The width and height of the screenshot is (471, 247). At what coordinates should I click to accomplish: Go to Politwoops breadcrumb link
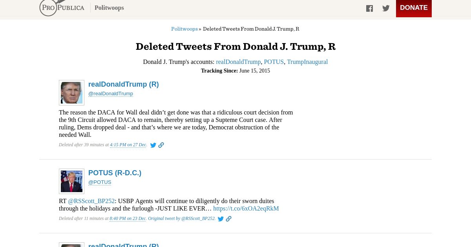(x=184, y=29)
